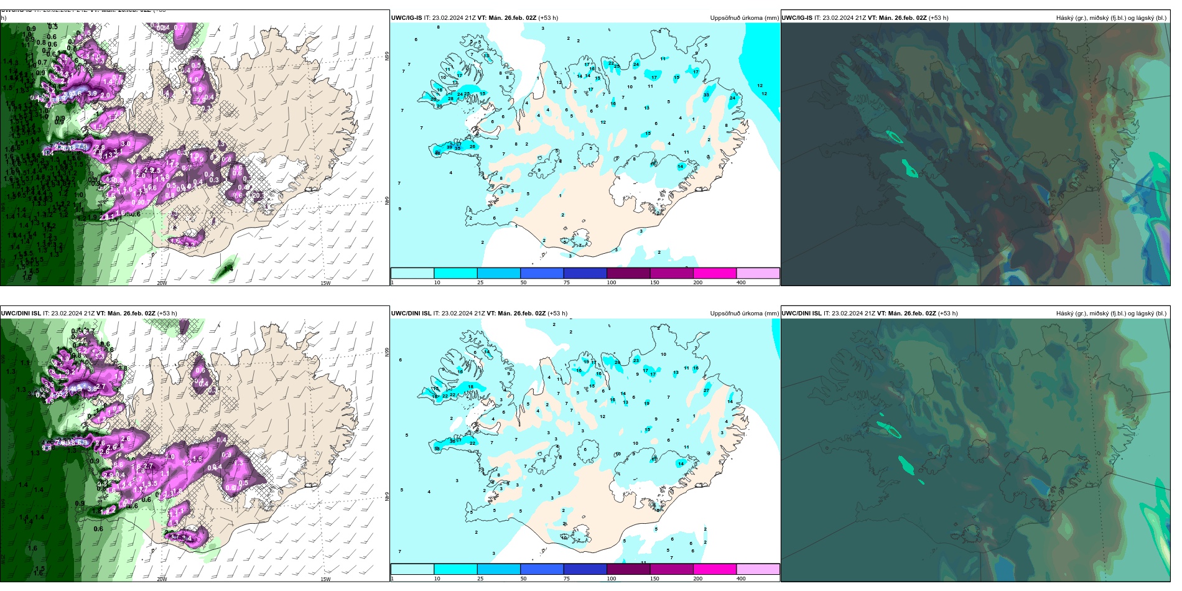This screenshot has height=591, width=1182.
Task: Click the '15W' longitude label in DINI ISL wind map
Action: [x=325, y=579]
